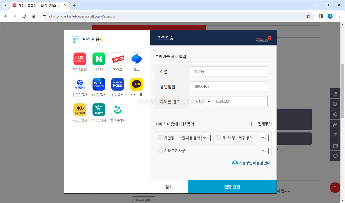Screen dimensions: 345x203
Task: Open Chrome three-dot menu
Action: click(x=339, y=16)
